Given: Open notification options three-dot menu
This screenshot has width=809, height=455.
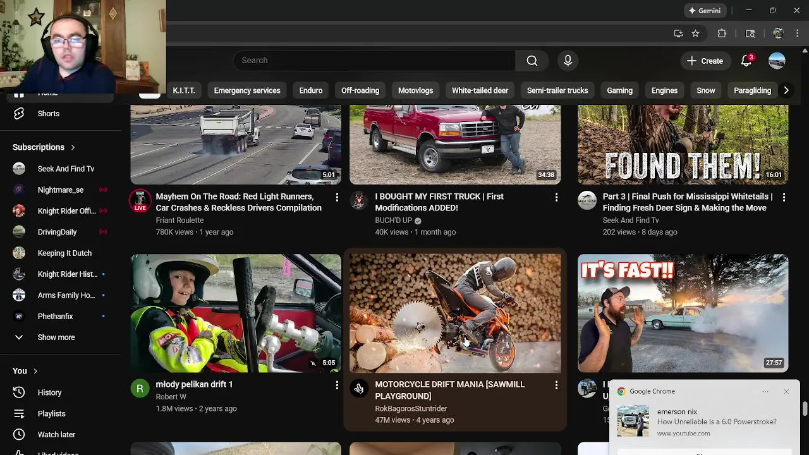Looking at the screenshot, I should click(765, 392).
